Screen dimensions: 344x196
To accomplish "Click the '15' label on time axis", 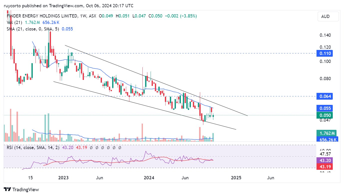I will click(30, 178).
